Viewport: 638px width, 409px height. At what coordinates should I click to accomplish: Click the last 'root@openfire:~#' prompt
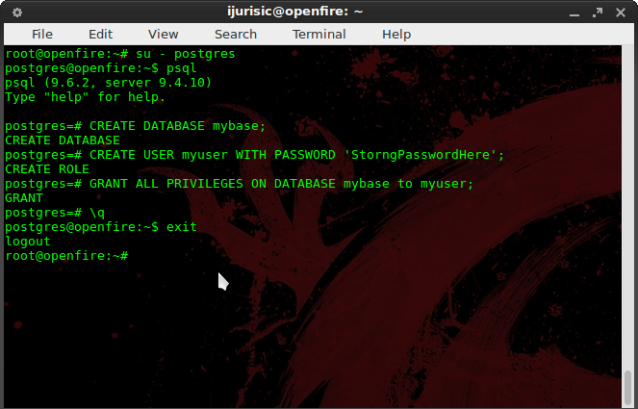(x=66, y=256)
